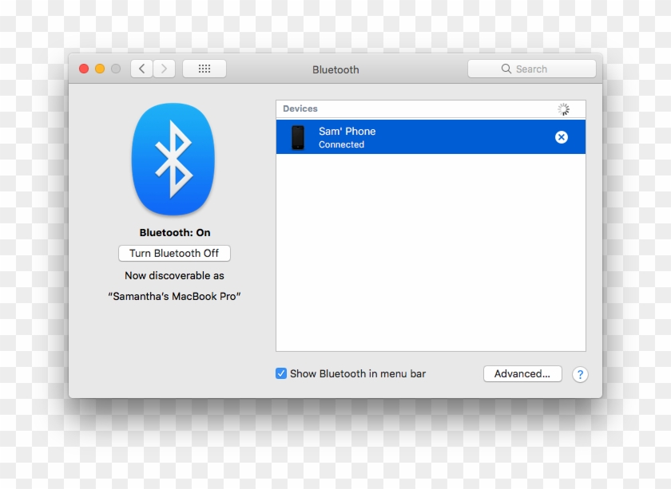
Task: Click the forward arrow in the toolbar
Action: coord(163,68)
